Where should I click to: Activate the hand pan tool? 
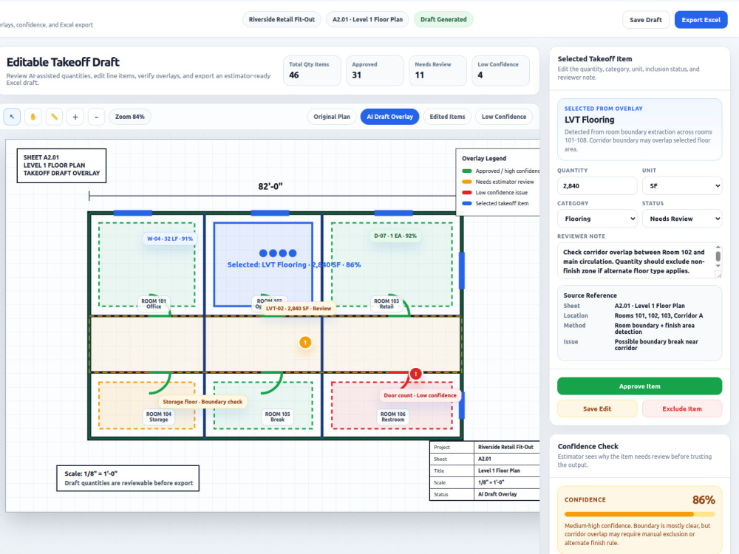(x=33, y=117)
